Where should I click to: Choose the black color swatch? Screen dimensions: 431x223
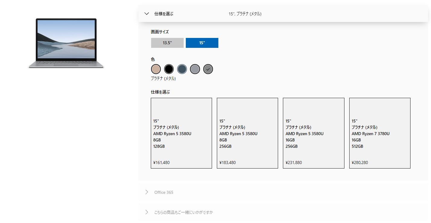click(169, 69)
